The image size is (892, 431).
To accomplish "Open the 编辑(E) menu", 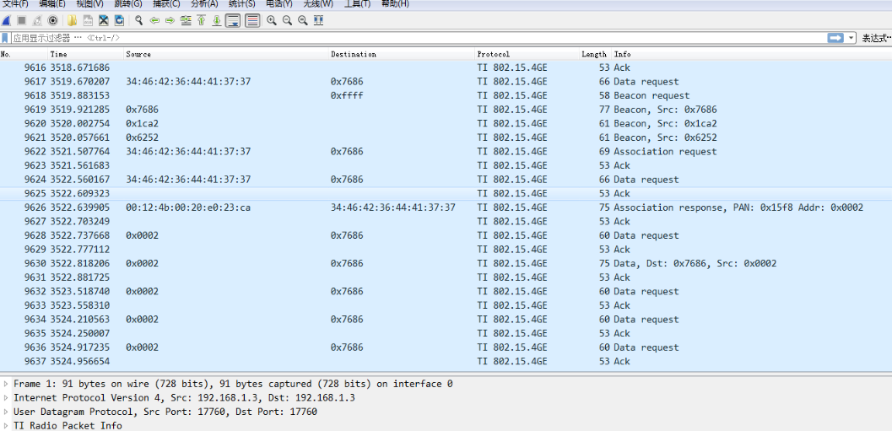I will tap(52, 4).
